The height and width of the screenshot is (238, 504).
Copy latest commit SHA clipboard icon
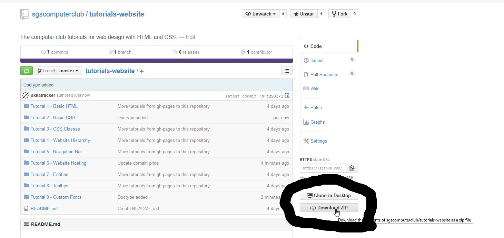(287, 96)
